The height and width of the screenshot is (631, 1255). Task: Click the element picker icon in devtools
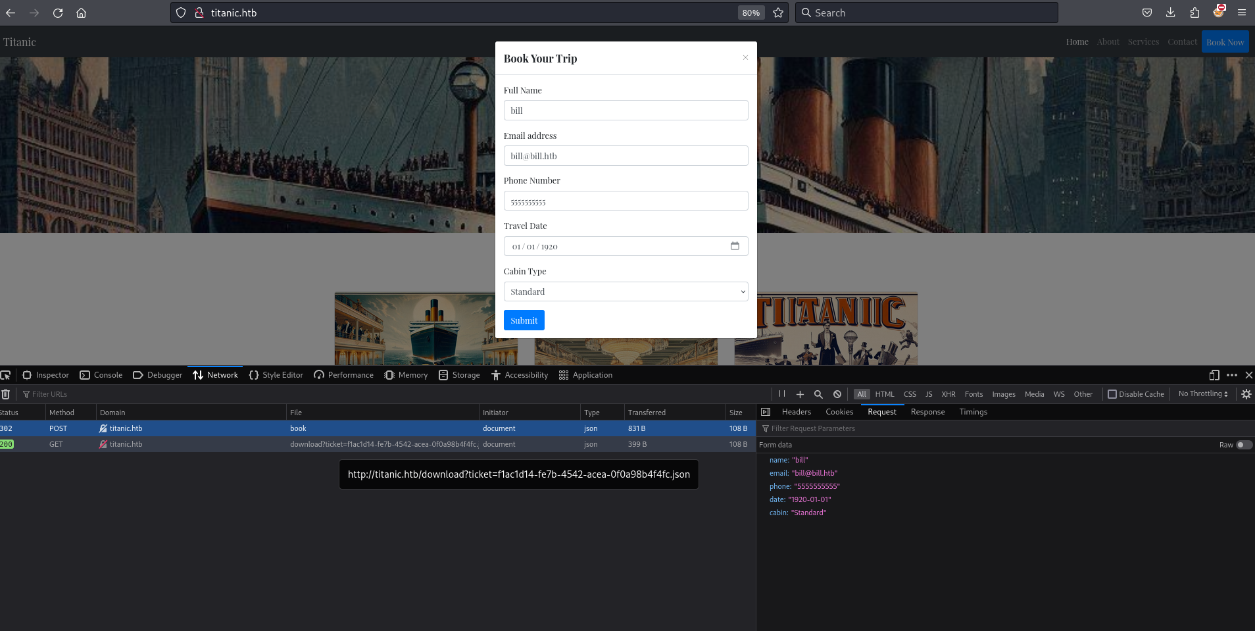(x=6, y=375)
